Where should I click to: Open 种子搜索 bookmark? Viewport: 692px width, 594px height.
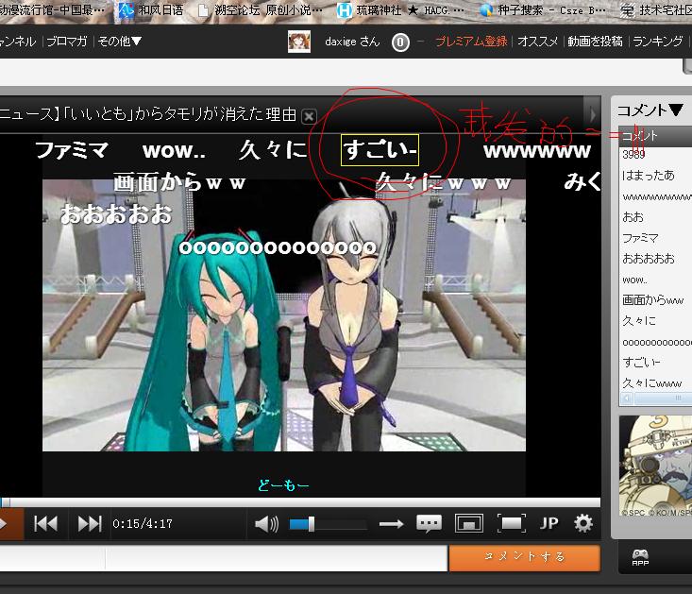[x=543, y=10]
